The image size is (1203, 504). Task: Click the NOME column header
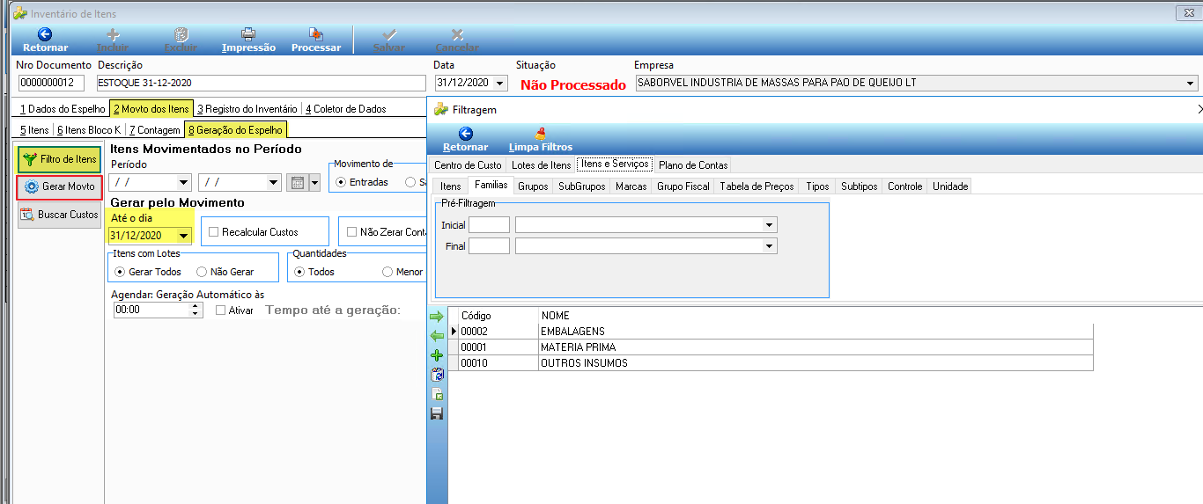click(x=816, y=316)
